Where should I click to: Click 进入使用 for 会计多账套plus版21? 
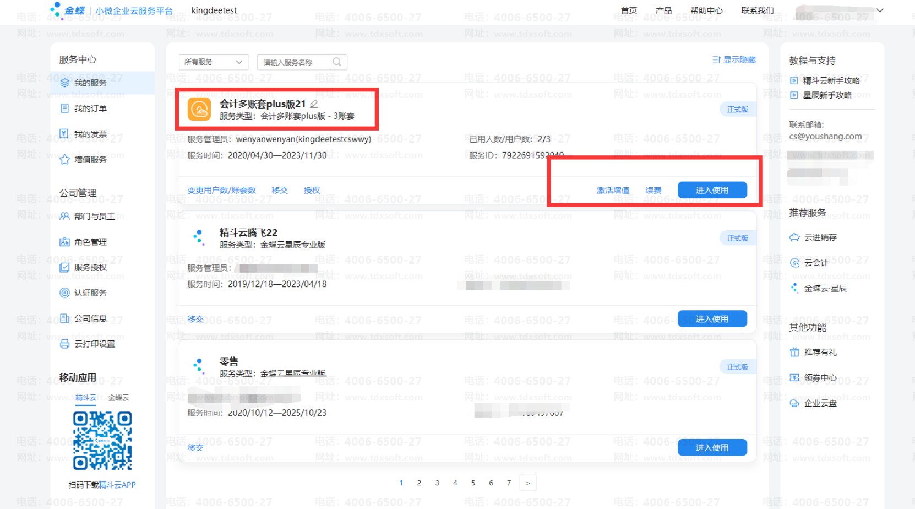tap(712, 190)
